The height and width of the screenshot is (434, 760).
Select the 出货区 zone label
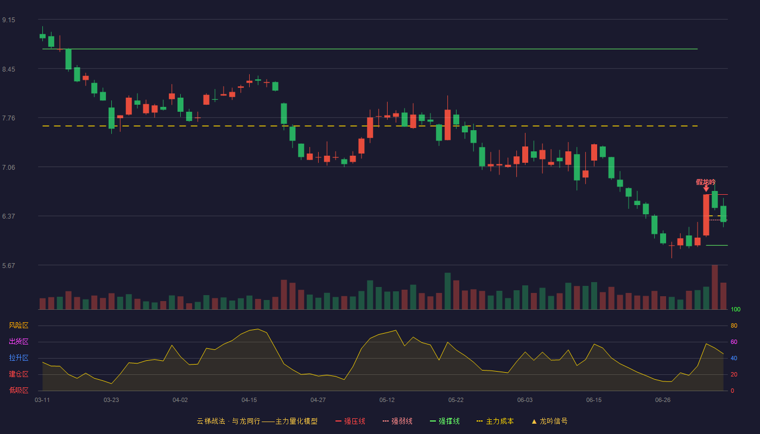(x=18, y=342)
